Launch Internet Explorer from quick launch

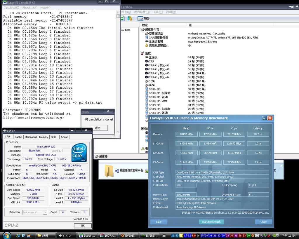[x=18, y=235]
